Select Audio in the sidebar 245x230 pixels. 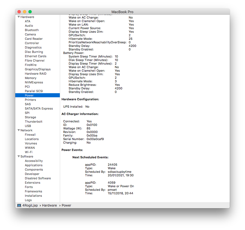tap(29, 26)
